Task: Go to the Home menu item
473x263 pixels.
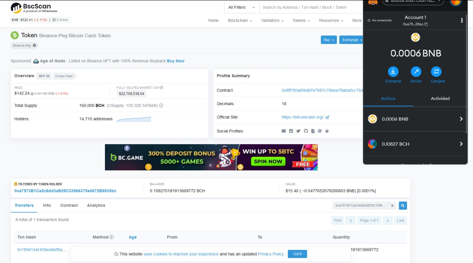Action: (213, 20)
